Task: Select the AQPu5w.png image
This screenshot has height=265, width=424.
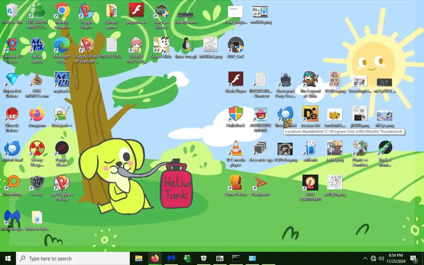Action: coord(285,152)
